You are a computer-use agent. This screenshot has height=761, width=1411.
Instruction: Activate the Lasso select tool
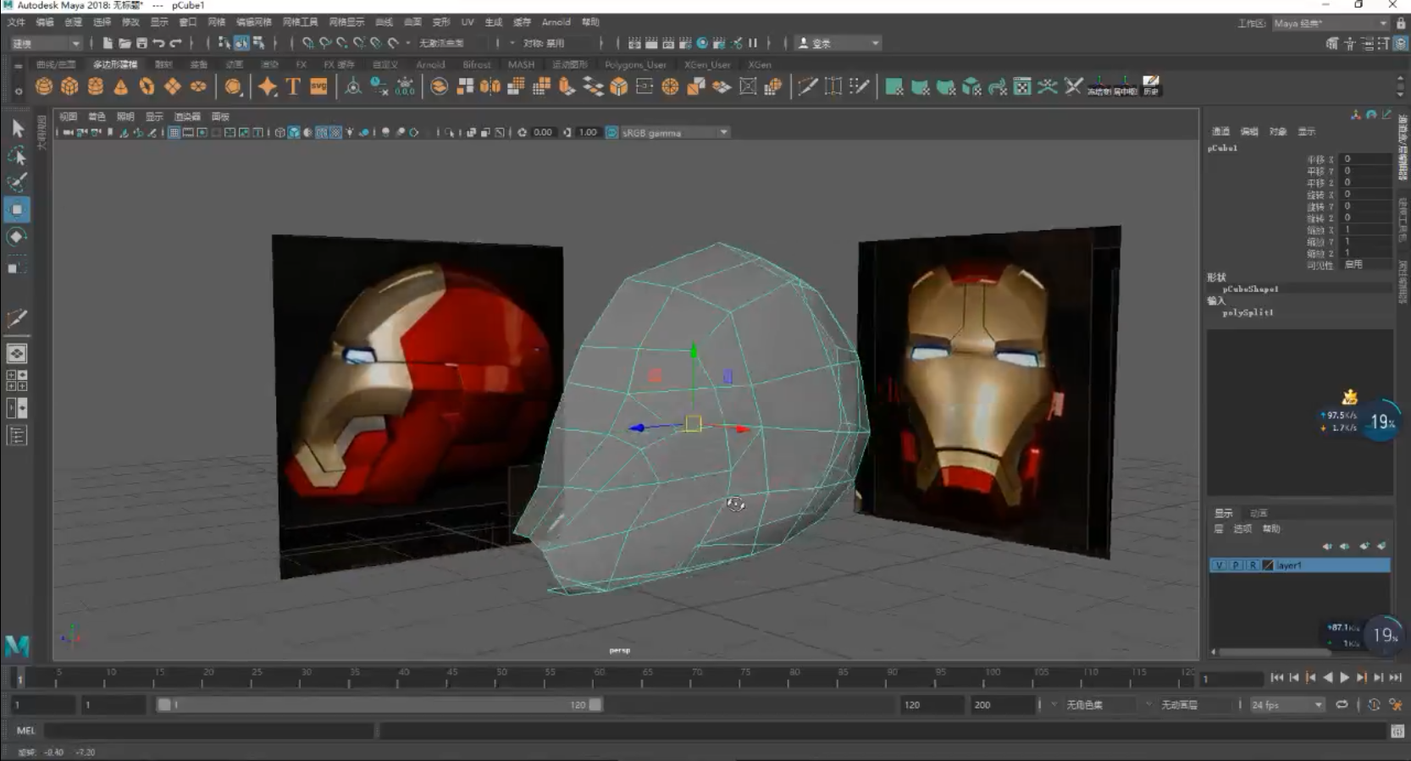17,156
